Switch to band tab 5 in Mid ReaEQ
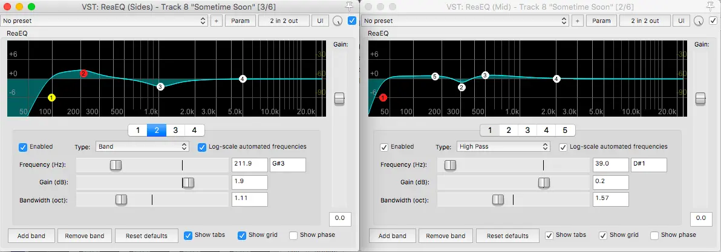721x252 pixels. [565, 130]
